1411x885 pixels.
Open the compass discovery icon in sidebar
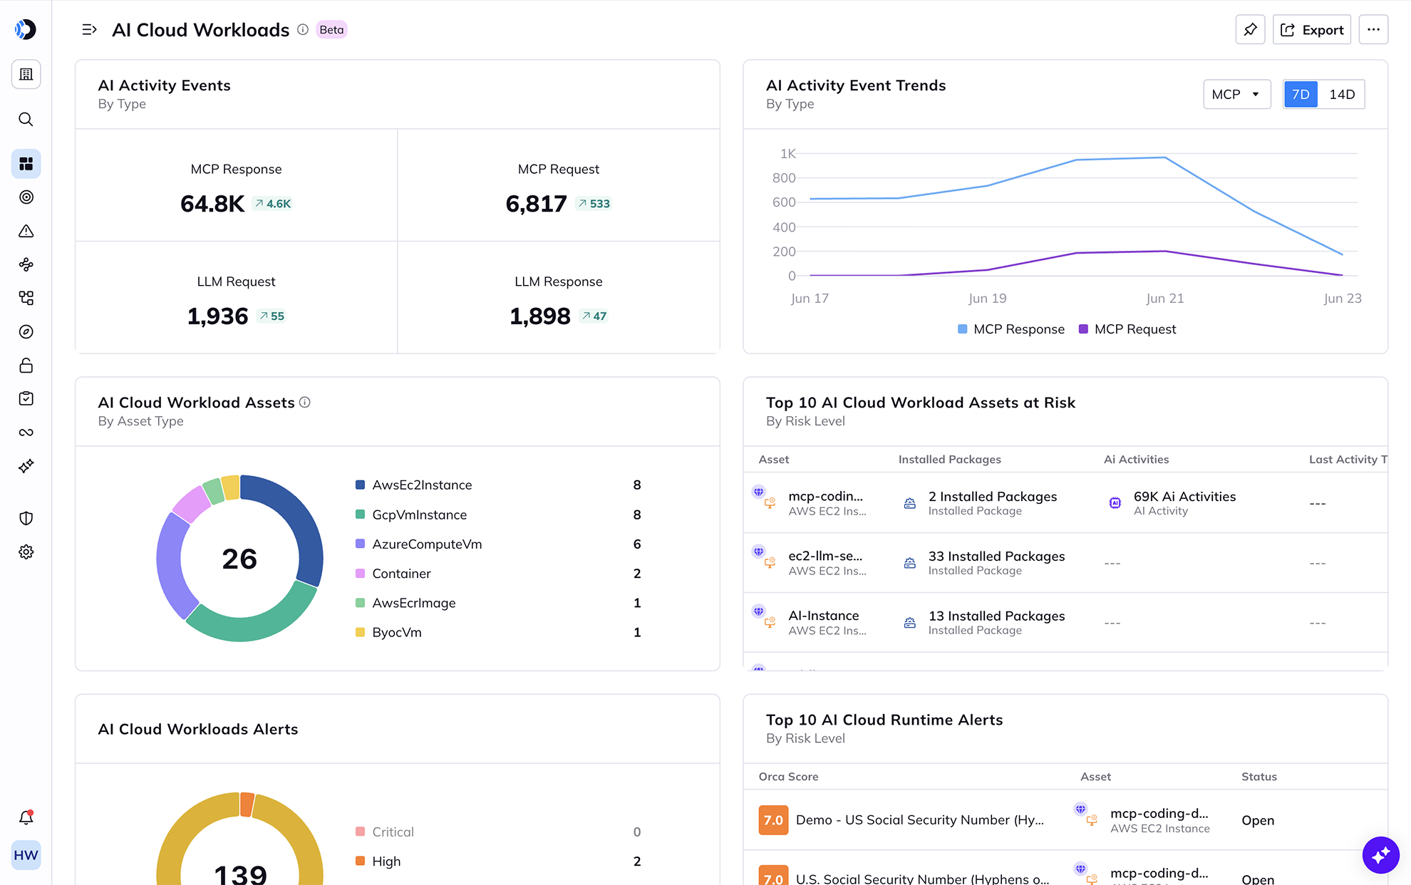pos(26,331)
